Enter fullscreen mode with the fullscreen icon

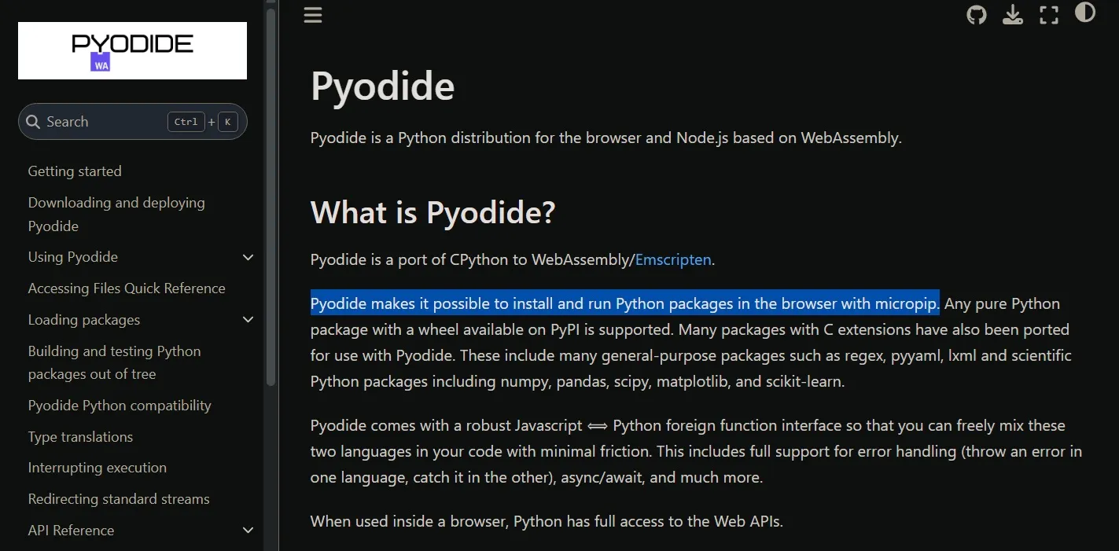[1049, 15]
